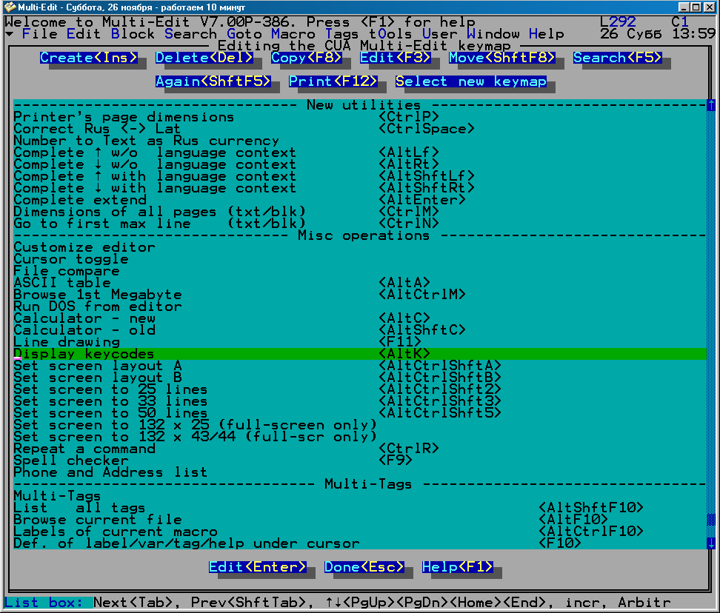Select 'File compare' entry

click(360, 271)
